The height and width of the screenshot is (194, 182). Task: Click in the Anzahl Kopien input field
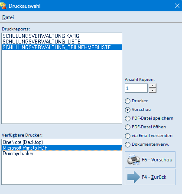(x=136, y=88)
